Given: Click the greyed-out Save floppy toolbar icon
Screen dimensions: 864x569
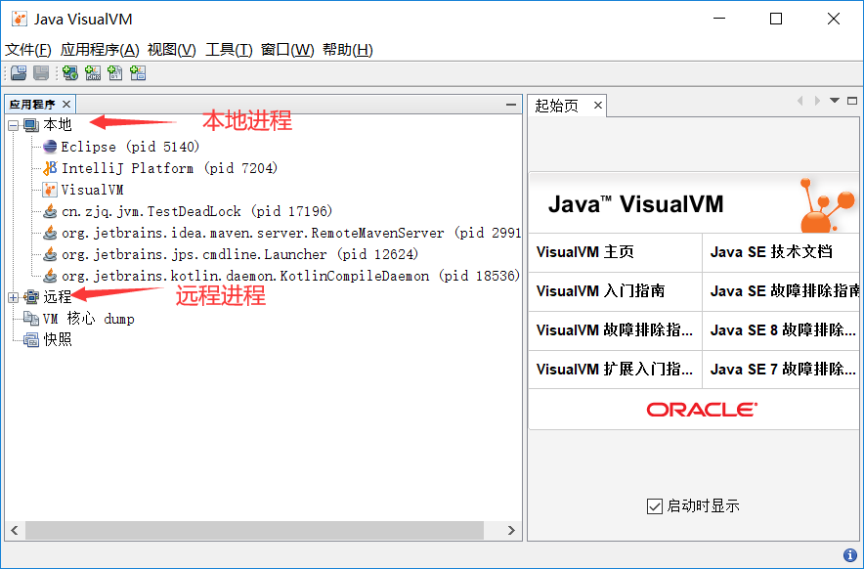Looking at the screenshot, I should (x=41, y=72).
